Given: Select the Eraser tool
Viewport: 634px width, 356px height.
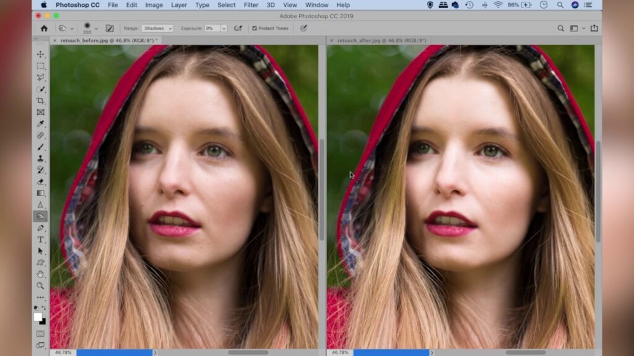Looking at the screenshot, I should pyautogui.click(x=40, y=182).
